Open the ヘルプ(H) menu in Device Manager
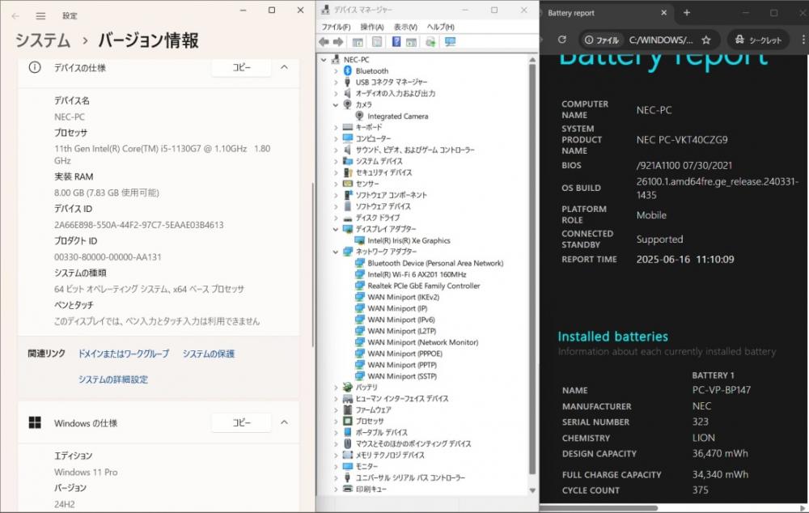The image size is (809, 513). (x=441, y=27)
